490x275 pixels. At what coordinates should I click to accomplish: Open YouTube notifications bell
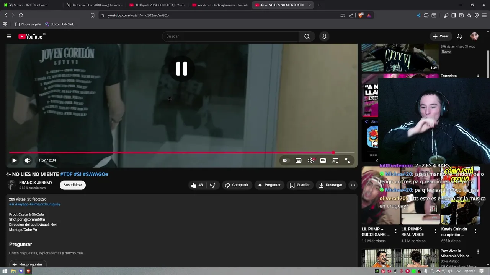459,36
